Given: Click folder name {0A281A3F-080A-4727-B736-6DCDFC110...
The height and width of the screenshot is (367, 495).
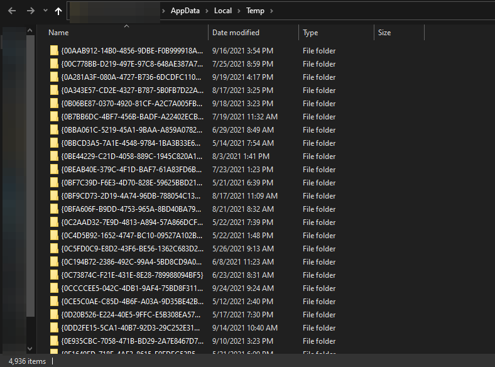Looking at the screenshot, I should [131, 77].
